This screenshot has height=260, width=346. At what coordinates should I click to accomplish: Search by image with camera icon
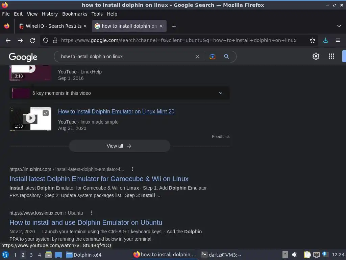[212, 57]
